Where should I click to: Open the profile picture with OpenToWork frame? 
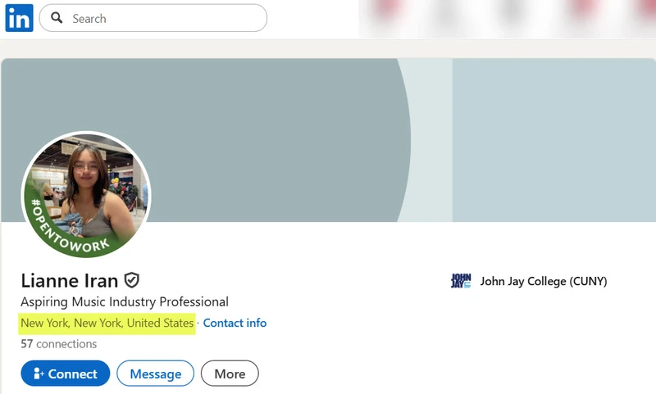pyautogui.click(x=86, y=194)
